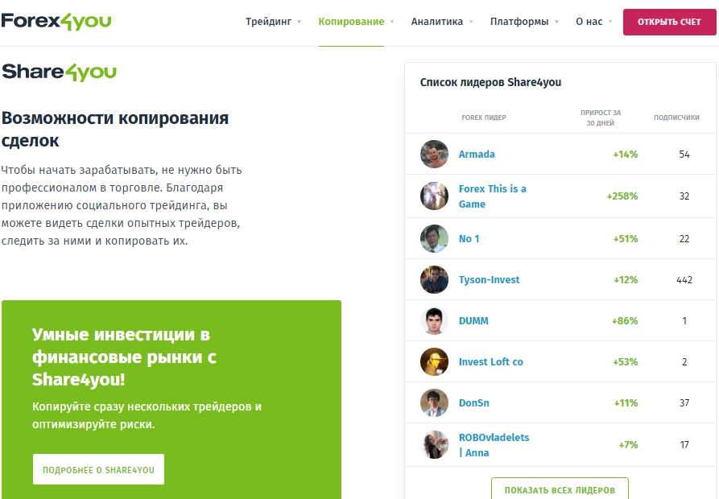Open the Tyson-Invest leader link
The height and width of the screenshot is (499, 719).
point(489,279)
